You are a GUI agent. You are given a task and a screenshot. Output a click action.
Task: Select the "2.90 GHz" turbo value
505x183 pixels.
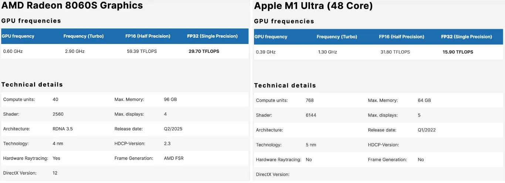point(75,51)
